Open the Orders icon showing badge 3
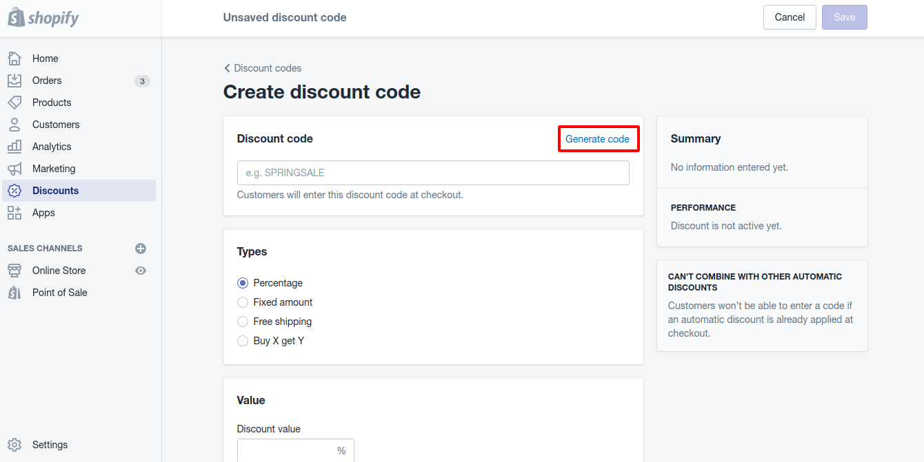Viewport: 924px width, 462px height. tap(14, 80)
